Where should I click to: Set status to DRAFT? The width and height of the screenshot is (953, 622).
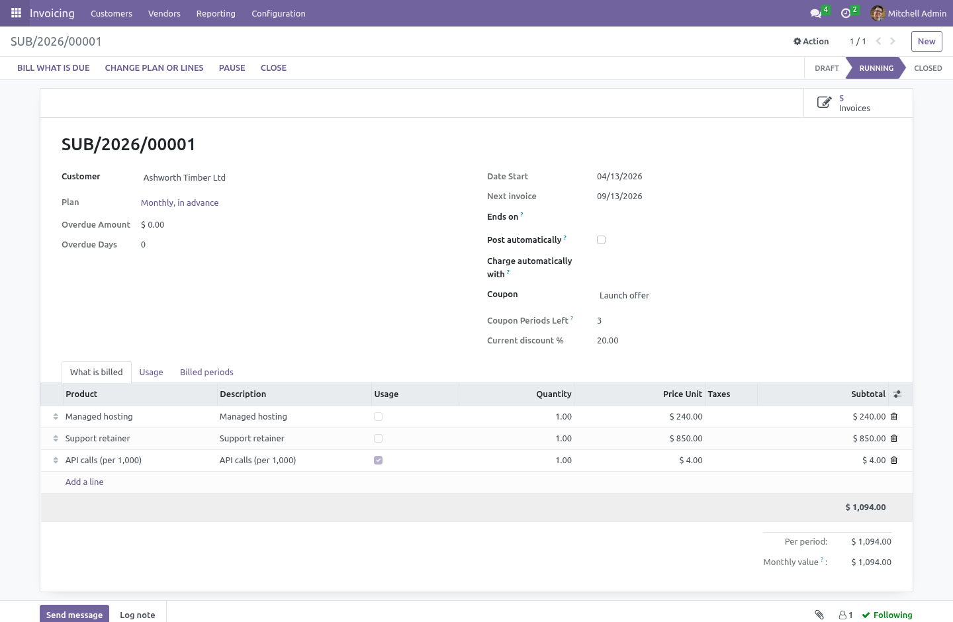[827, 68]
